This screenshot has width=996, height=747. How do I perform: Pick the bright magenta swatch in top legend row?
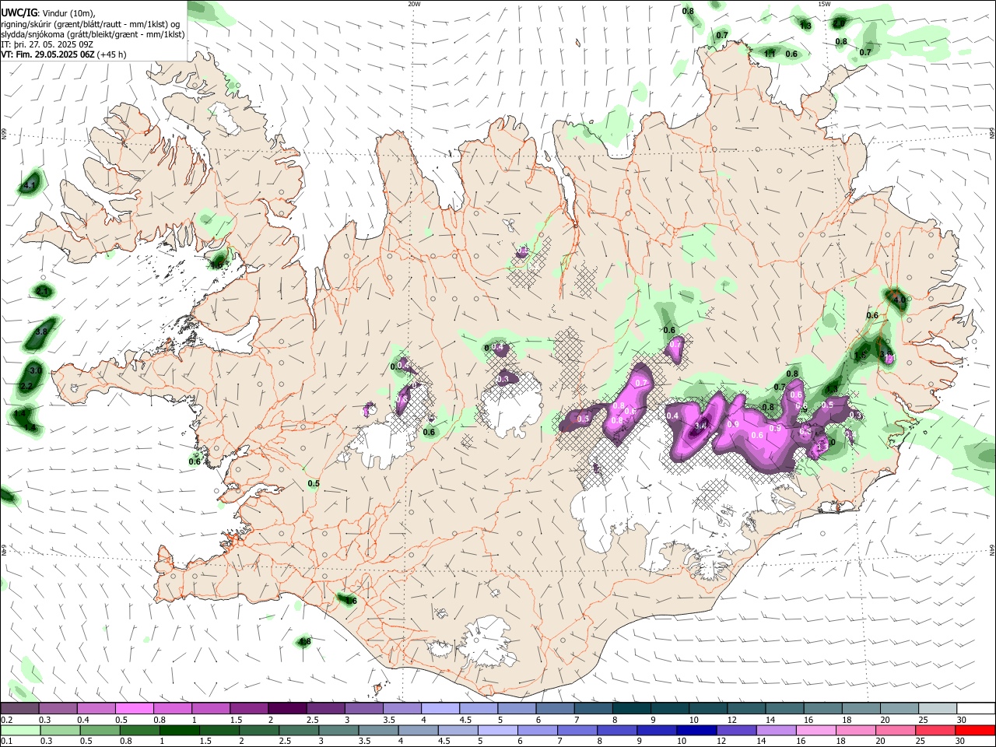134,708
